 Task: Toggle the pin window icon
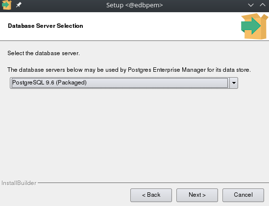(x=19, y=5)
